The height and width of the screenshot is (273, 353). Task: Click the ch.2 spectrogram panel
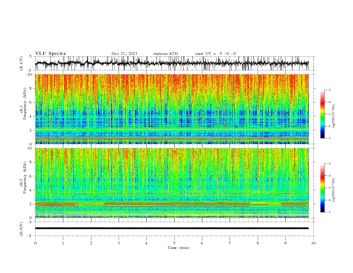(172, 183)
